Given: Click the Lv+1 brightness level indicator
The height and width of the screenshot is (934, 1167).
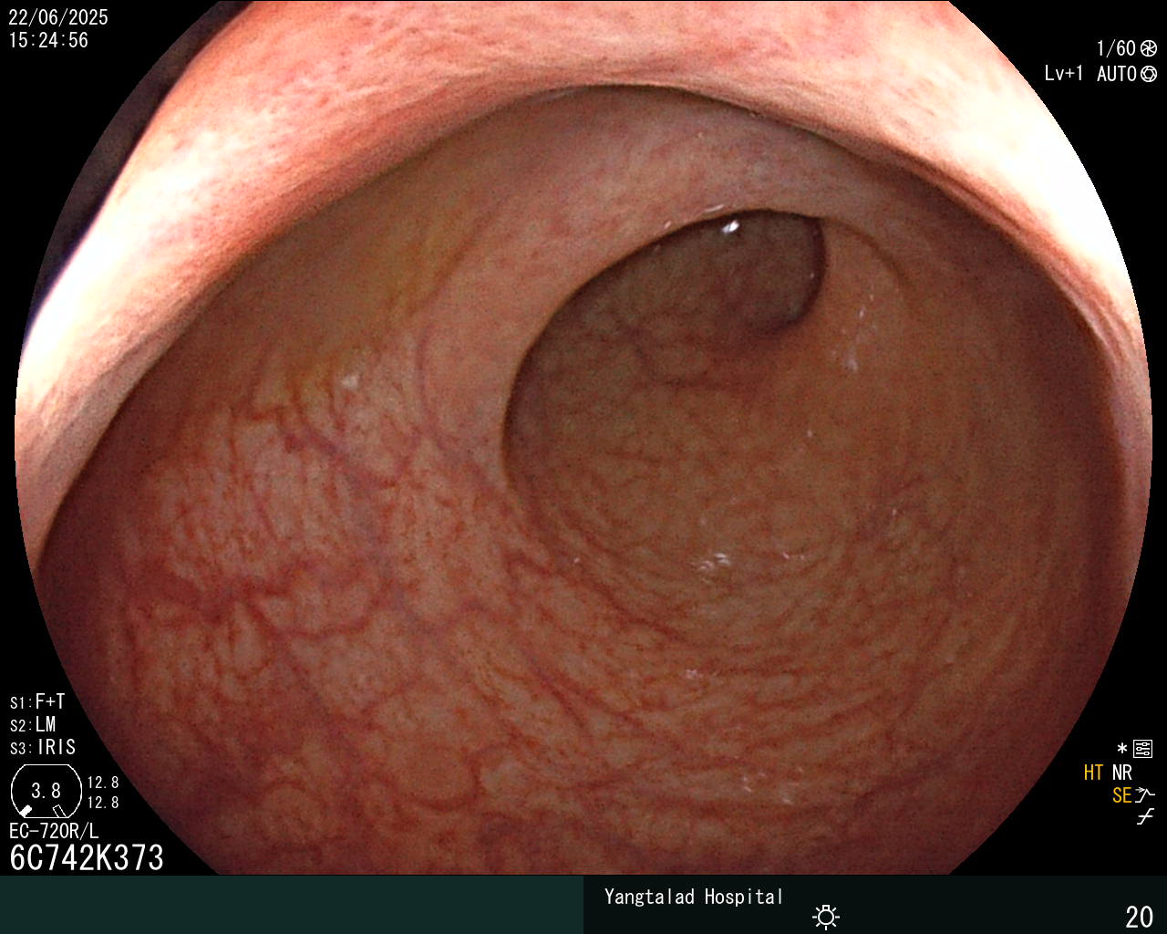Looking at the screenshot, I should click(x=1064, y=74).
